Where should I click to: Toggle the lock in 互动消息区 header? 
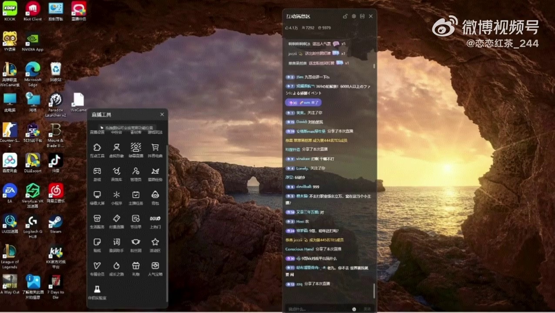(x=345, y=16)
